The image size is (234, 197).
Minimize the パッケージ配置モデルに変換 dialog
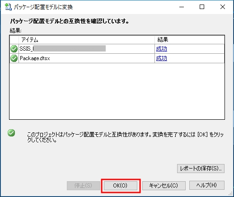[x=182, y=7]
